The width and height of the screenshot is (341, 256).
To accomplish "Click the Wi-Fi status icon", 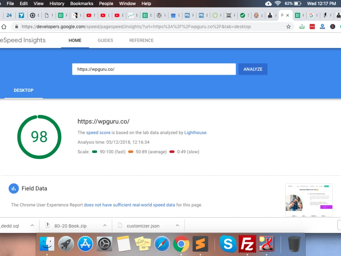I will 278,3.
